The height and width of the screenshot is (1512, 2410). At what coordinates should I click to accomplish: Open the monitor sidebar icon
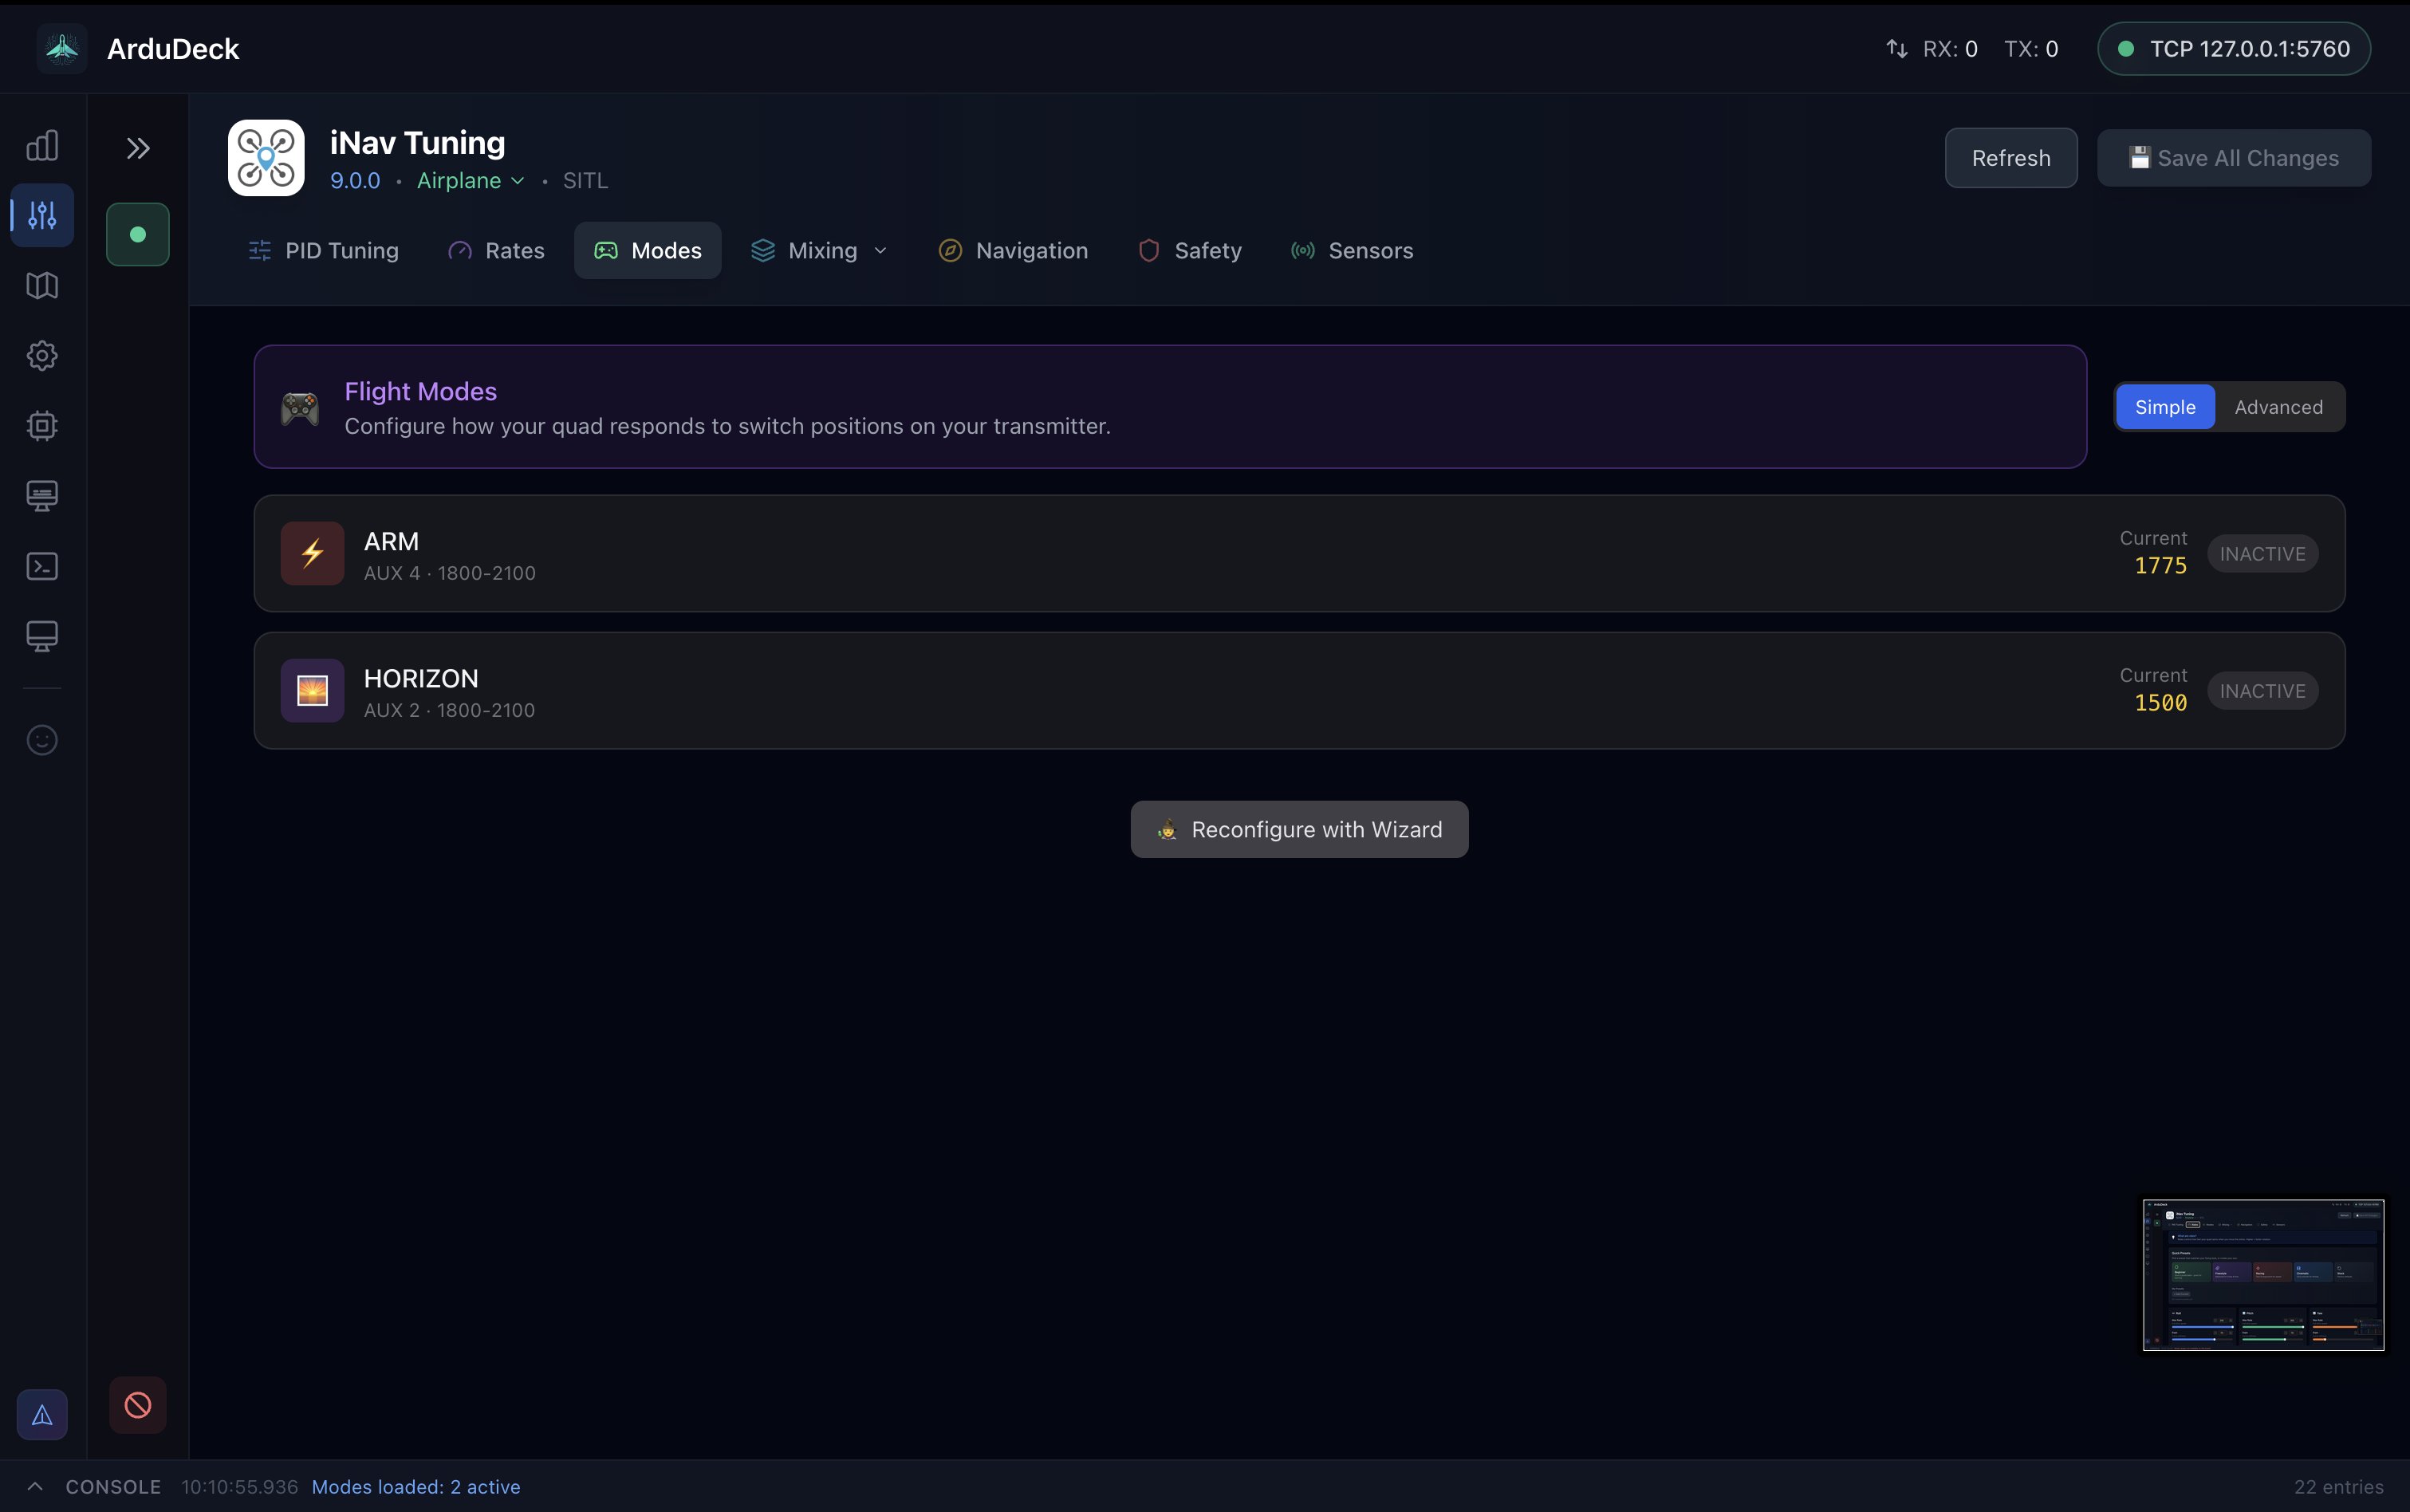[42, 636]
